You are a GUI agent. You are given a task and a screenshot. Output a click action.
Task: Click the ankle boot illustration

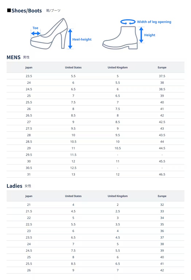click(x=120, y=38)
